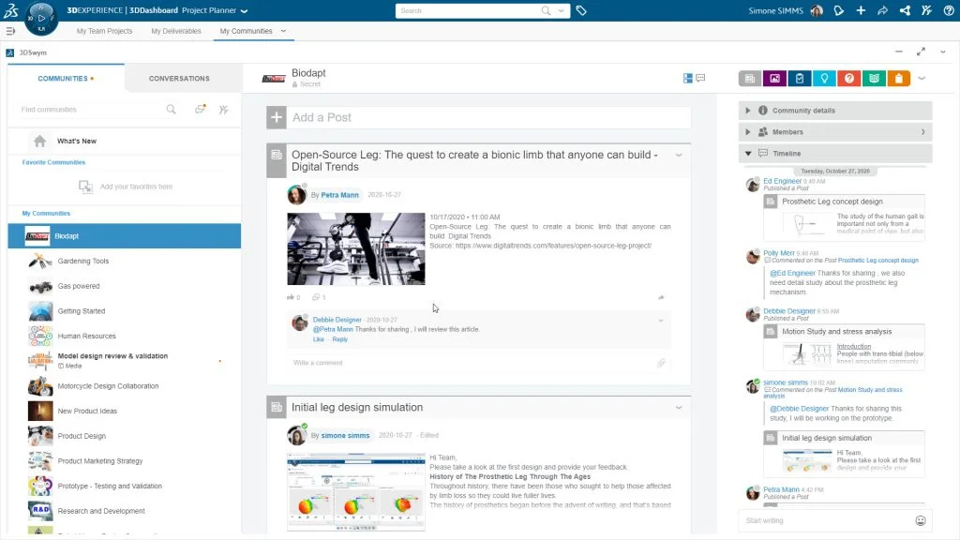Click the Start writing chat field

point(827,520)
